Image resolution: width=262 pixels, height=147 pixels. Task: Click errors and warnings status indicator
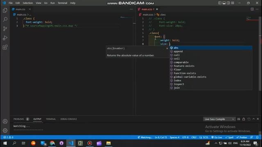[x=8, y=137]
